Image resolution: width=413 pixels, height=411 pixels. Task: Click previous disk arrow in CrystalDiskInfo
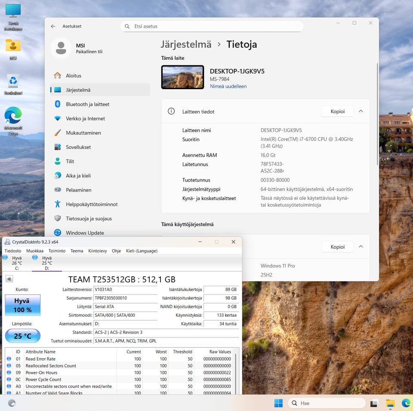click(x=9, y=279)
